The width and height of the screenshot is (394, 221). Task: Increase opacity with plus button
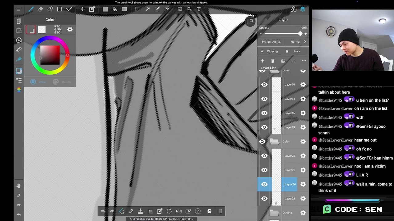[x=305, y=34]
